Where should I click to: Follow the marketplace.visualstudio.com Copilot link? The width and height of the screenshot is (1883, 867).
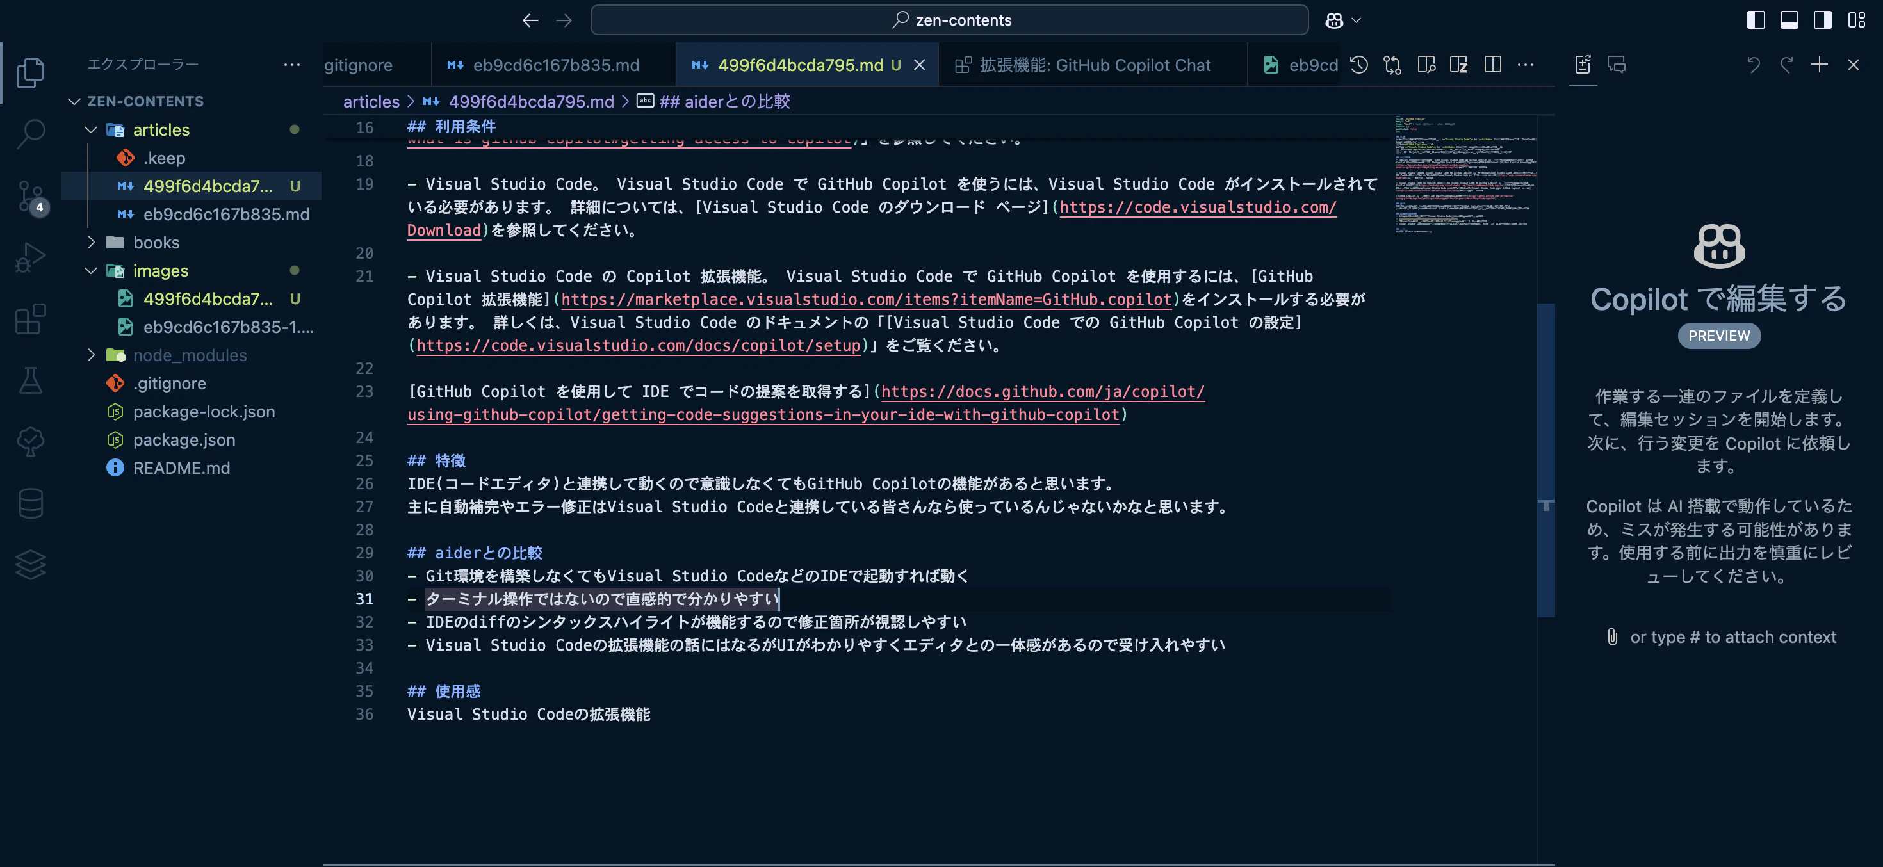point(865,300)
